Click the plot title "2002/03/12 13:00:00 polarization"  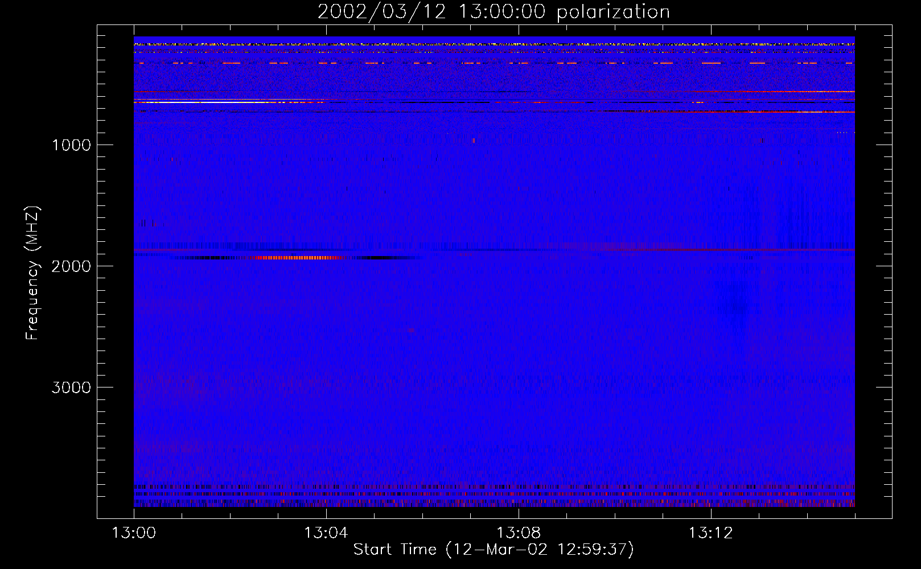(494, 11)
